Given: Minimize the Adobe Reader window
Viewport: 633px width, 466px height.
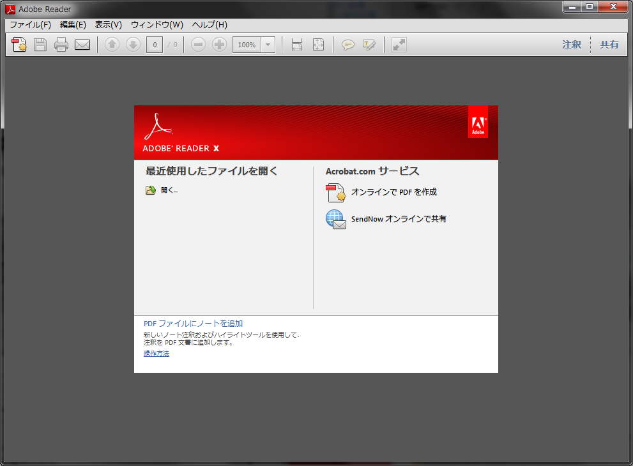Looking at the screenshot, I should pyautogui.click(x=572, y=7).
